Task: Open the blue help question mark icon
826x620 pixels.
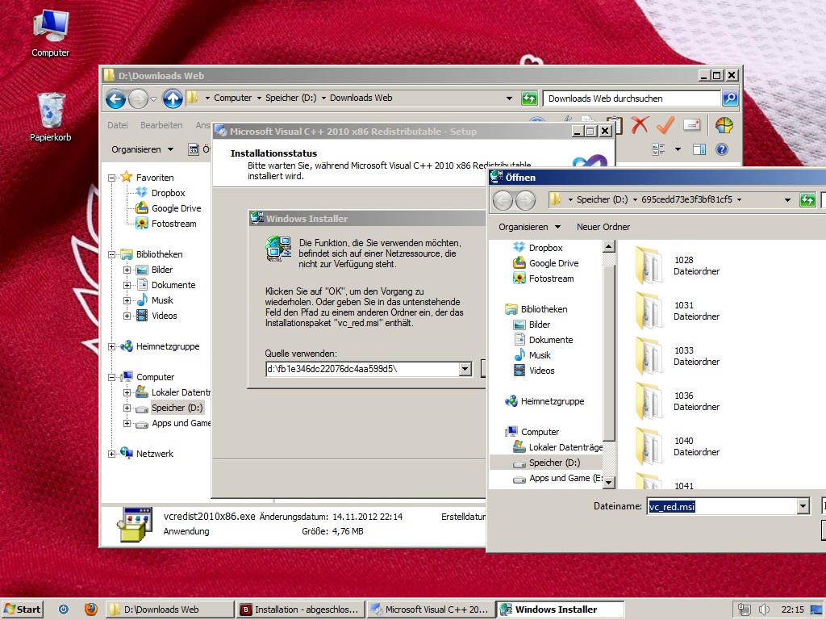Action: [722, 149]
